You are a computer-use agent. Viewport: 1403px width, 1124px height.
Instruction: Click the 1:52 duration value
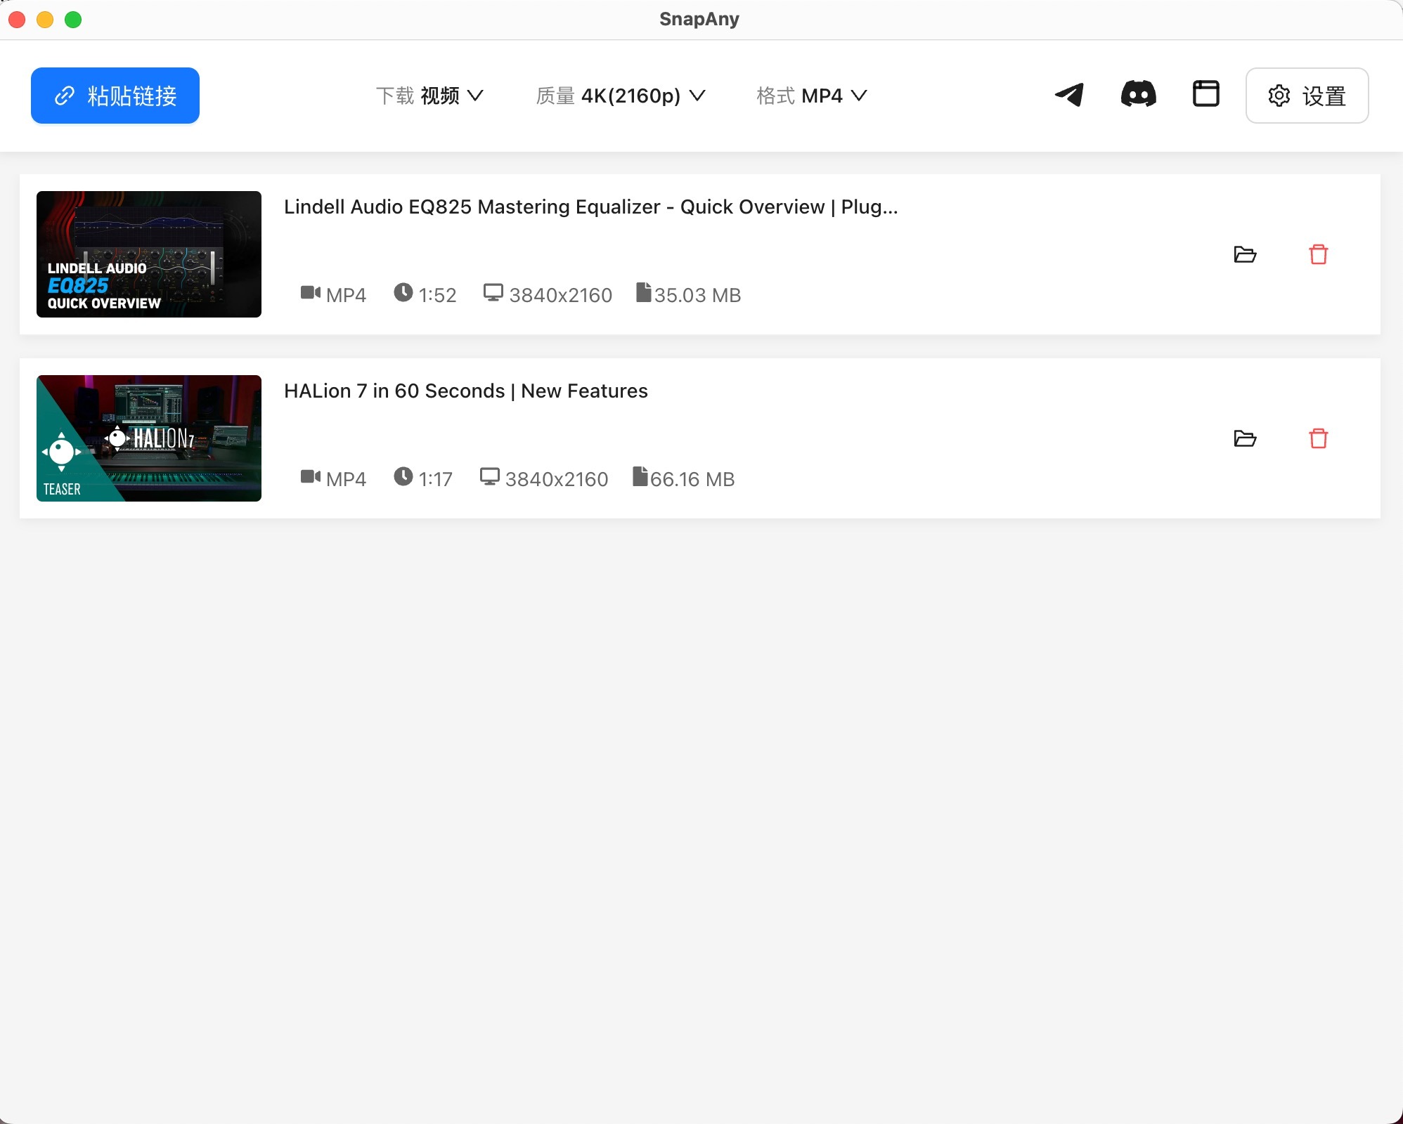[437, 295]
